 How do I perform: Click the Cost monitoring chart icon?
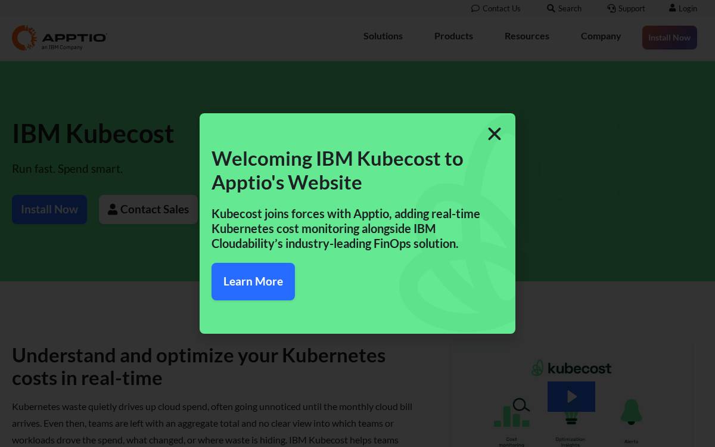[512, 413]
